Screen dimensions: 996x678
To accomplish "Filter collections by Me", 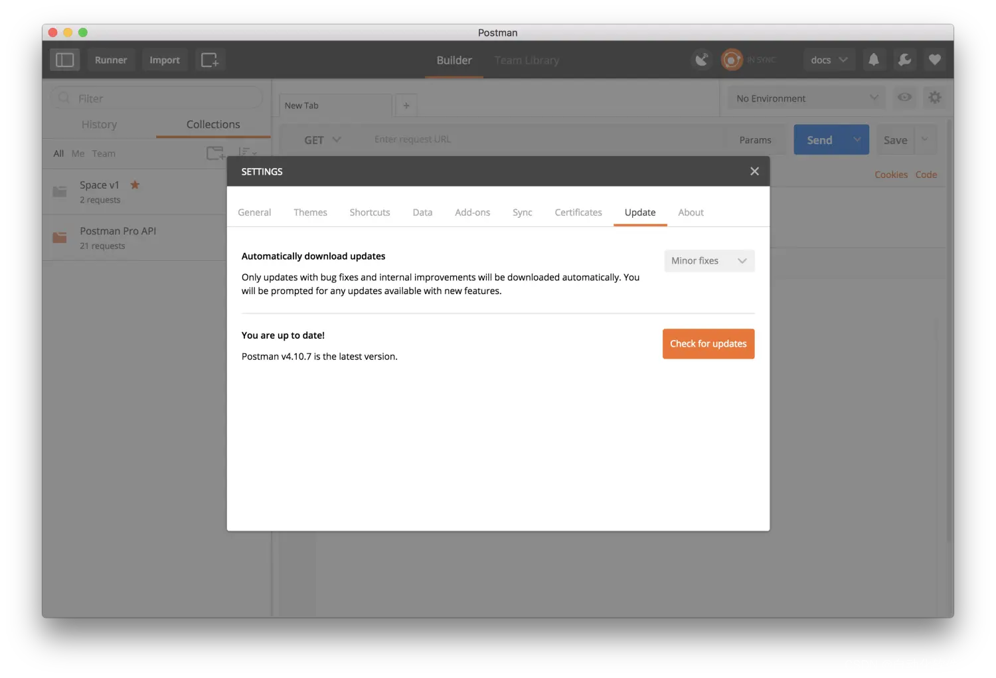I will point(78,153).
